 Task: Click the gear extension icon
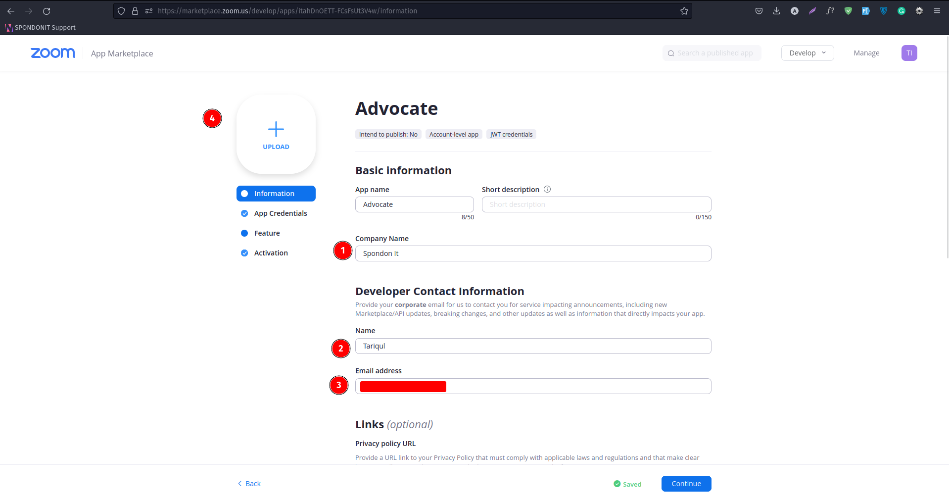(x=919, y=11)
